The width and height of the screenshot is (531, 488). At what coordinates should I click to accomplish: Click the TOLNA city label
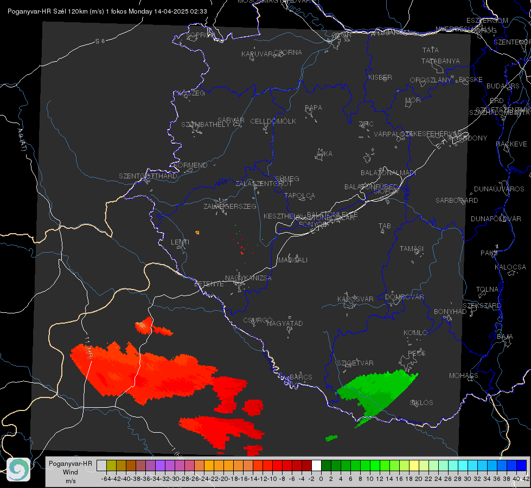pyautogui.click(x=487, y=290)
